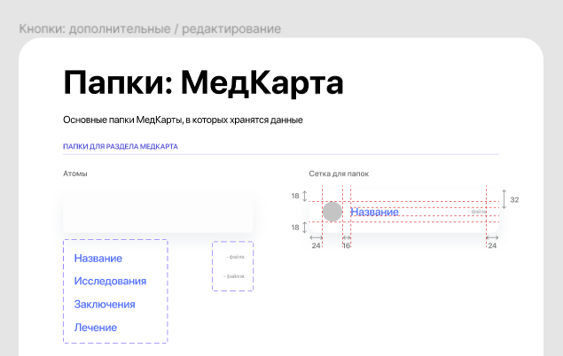Click the "Атомы" label
The image size is (563, 356).
(75, 174)
